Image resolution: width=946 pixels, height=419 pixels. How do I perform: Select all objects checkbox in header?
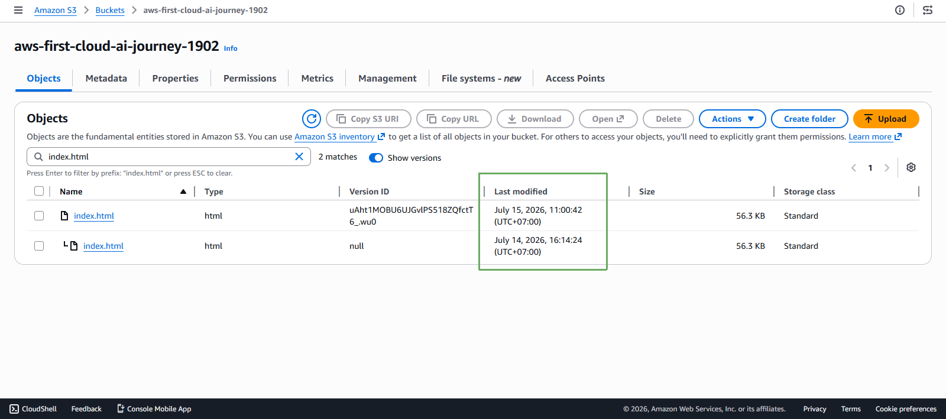(39, 191)
